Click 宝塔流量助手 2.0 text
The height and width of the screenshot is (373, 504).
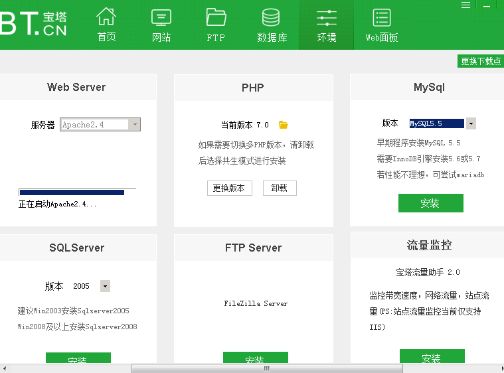point(428,272)
